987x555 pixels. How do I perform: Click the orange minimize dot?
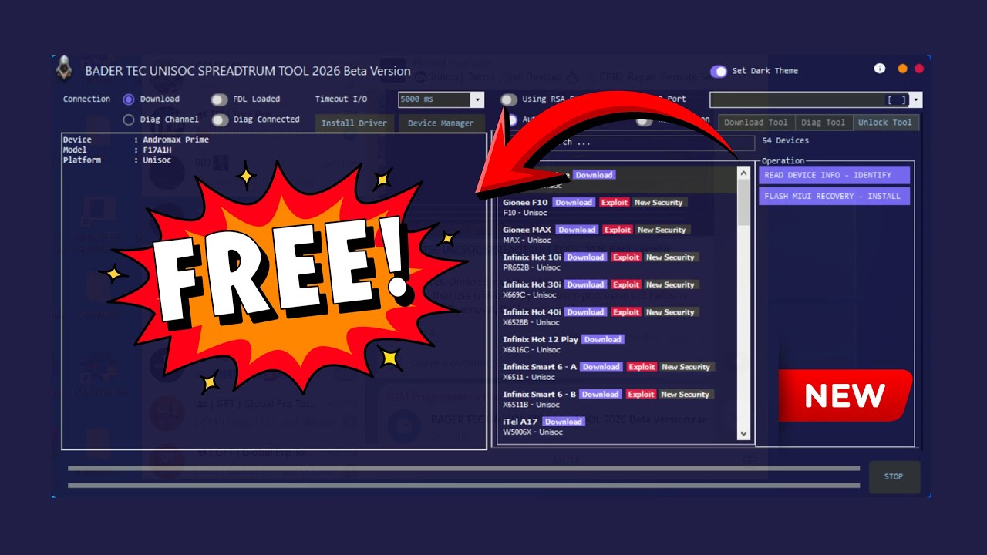902,69
